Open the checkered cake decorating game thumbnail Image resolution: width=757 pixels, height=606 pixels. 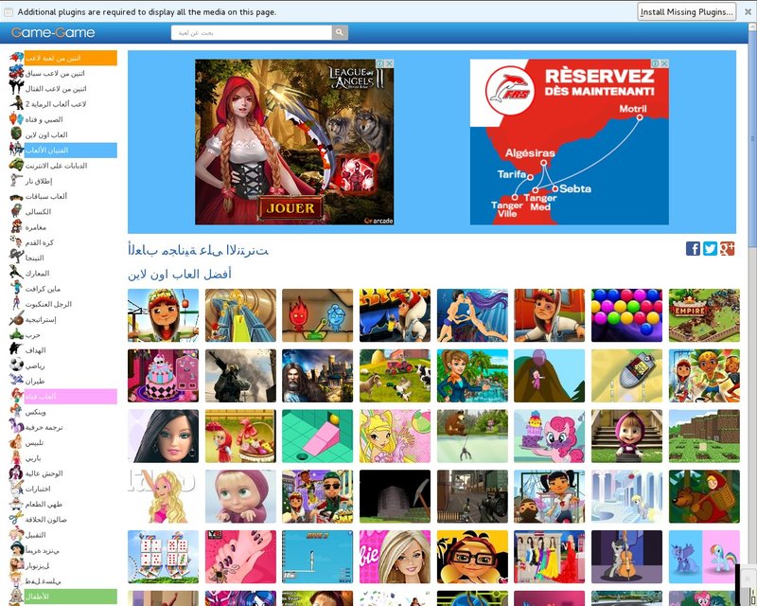coord(163,376)
